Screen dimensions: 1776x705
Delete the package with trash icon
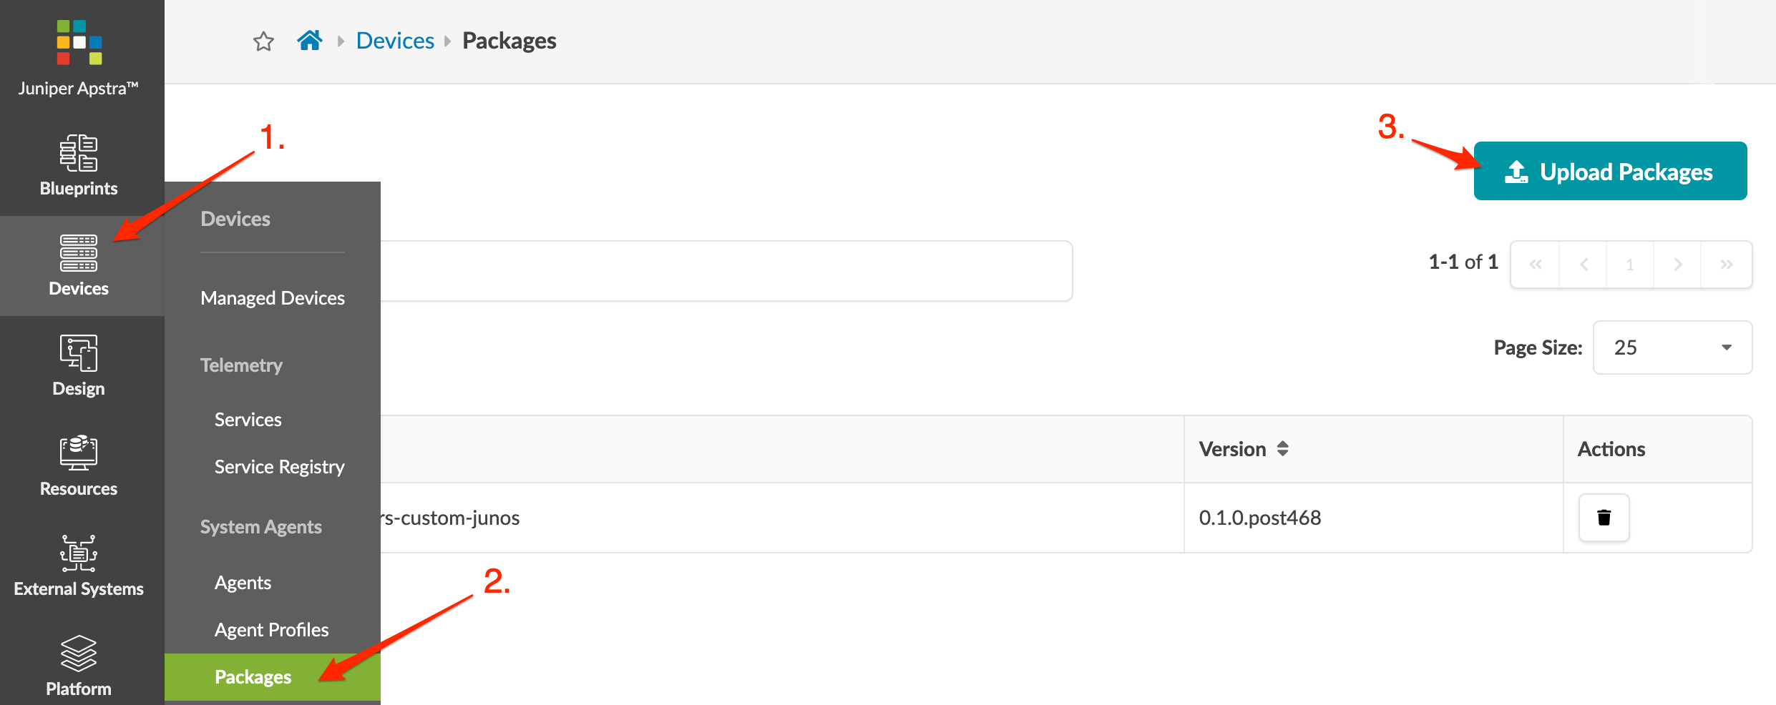(x=1604, y=518)
